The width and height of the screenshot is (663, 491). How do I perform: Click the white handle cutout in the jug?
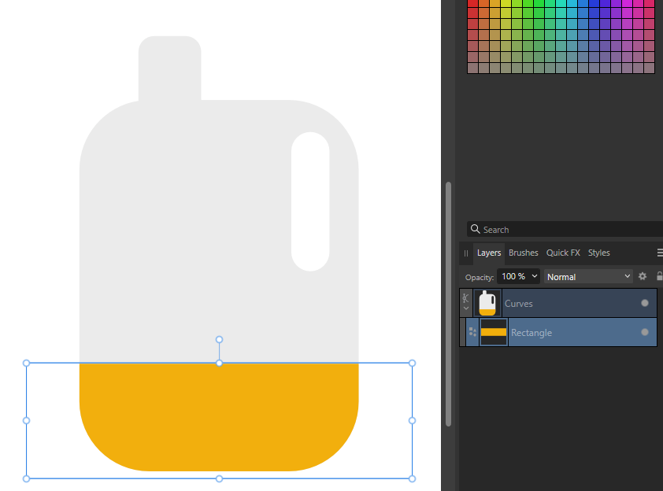[x=310, y=201]
